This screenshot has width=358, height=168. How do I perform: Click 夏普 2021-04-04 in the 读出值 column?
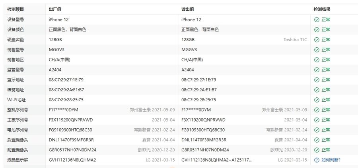(x=291, y=140)
